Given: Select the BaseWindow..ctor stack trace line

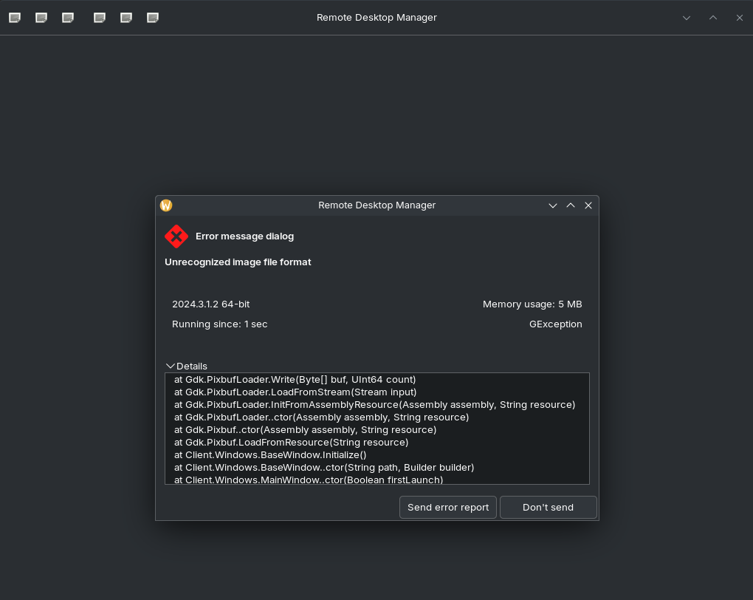Looking at the screenshot, I should [323, 467].
